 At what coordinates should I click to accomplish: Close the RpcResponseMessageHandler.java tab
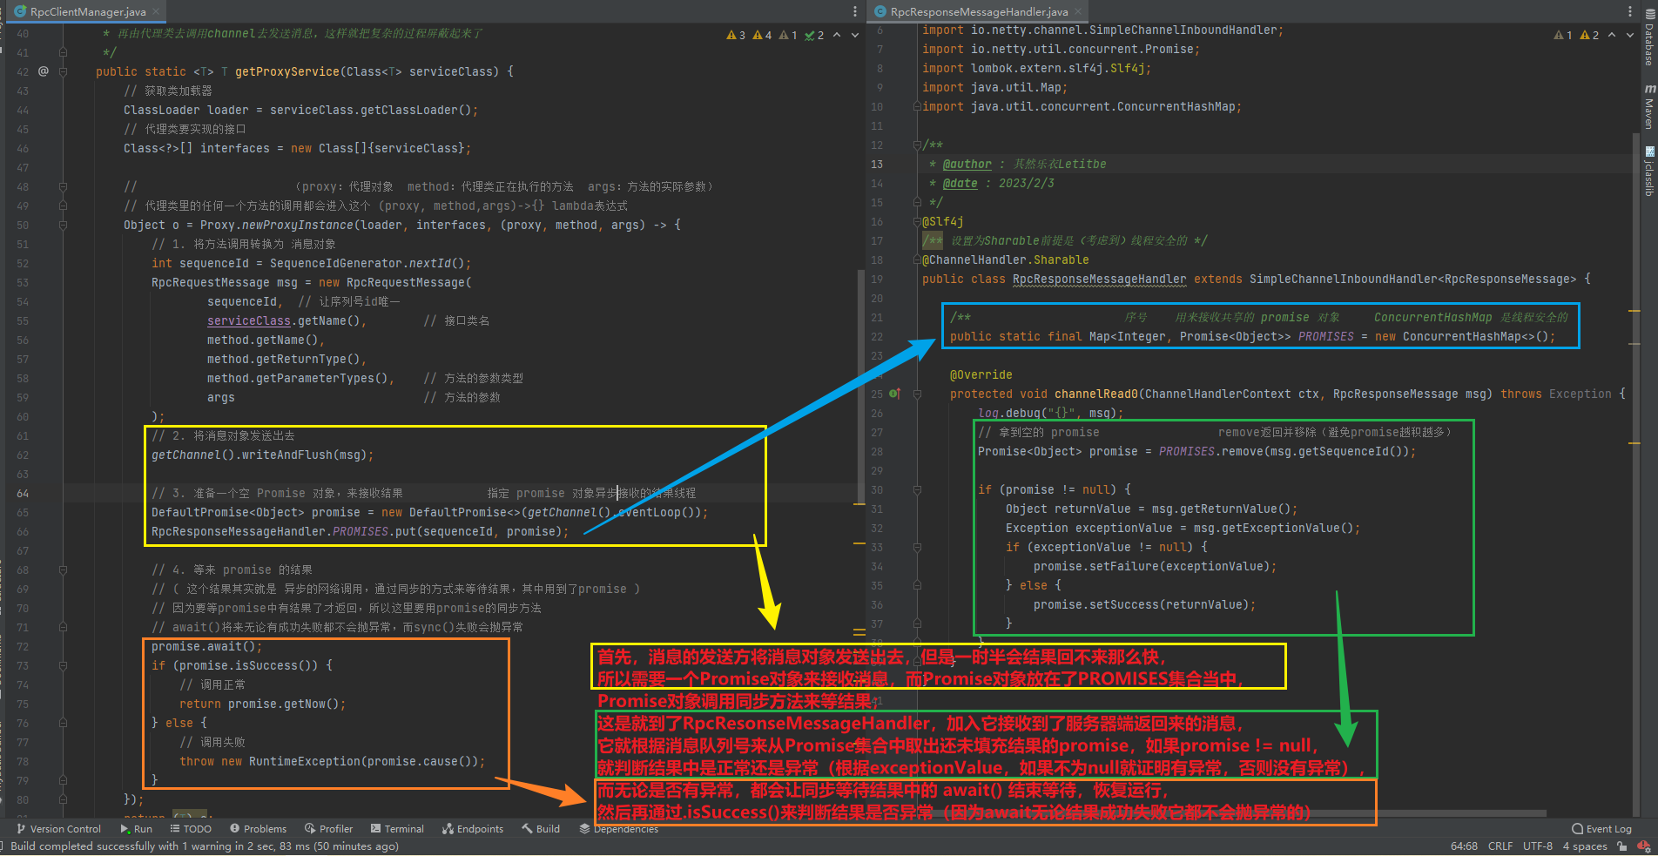(1078, 11)
